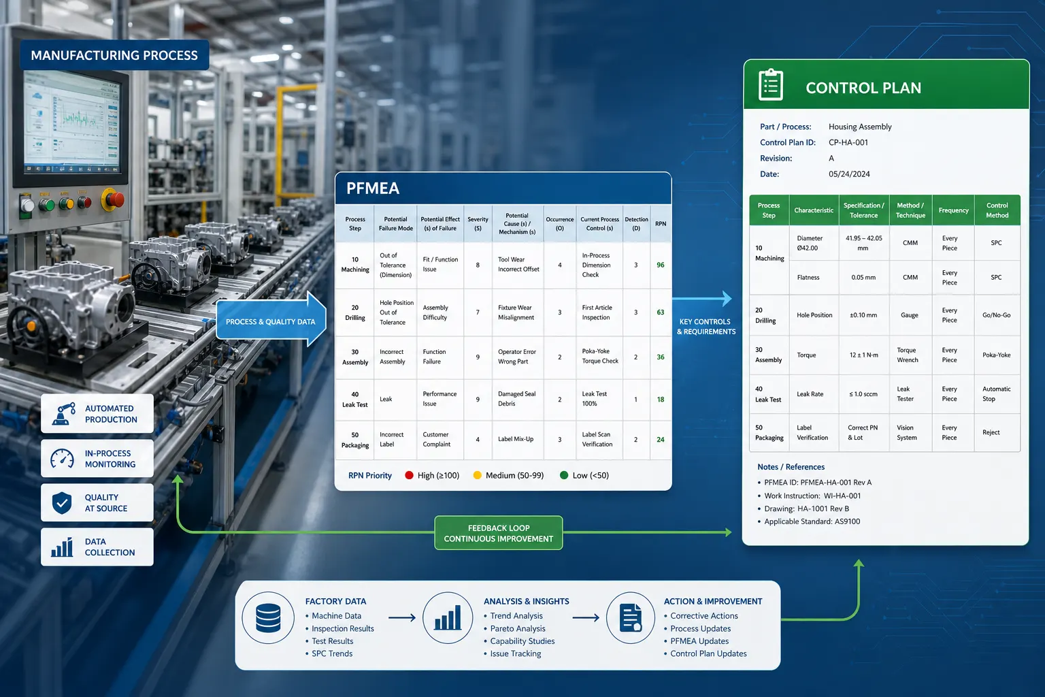Click the Data Collection bar chart icon

pyautogui.click(x=62, y=547)
